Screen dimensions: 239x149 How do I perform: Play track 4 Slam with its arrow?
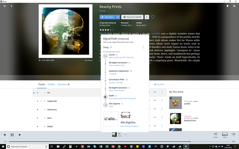[38, 118]
